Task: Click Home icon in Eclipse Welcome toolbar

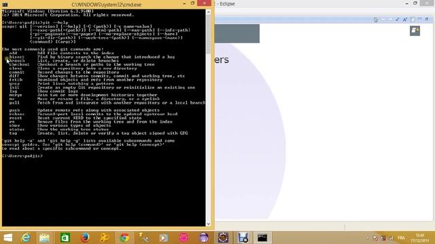Action: [376, 20]
